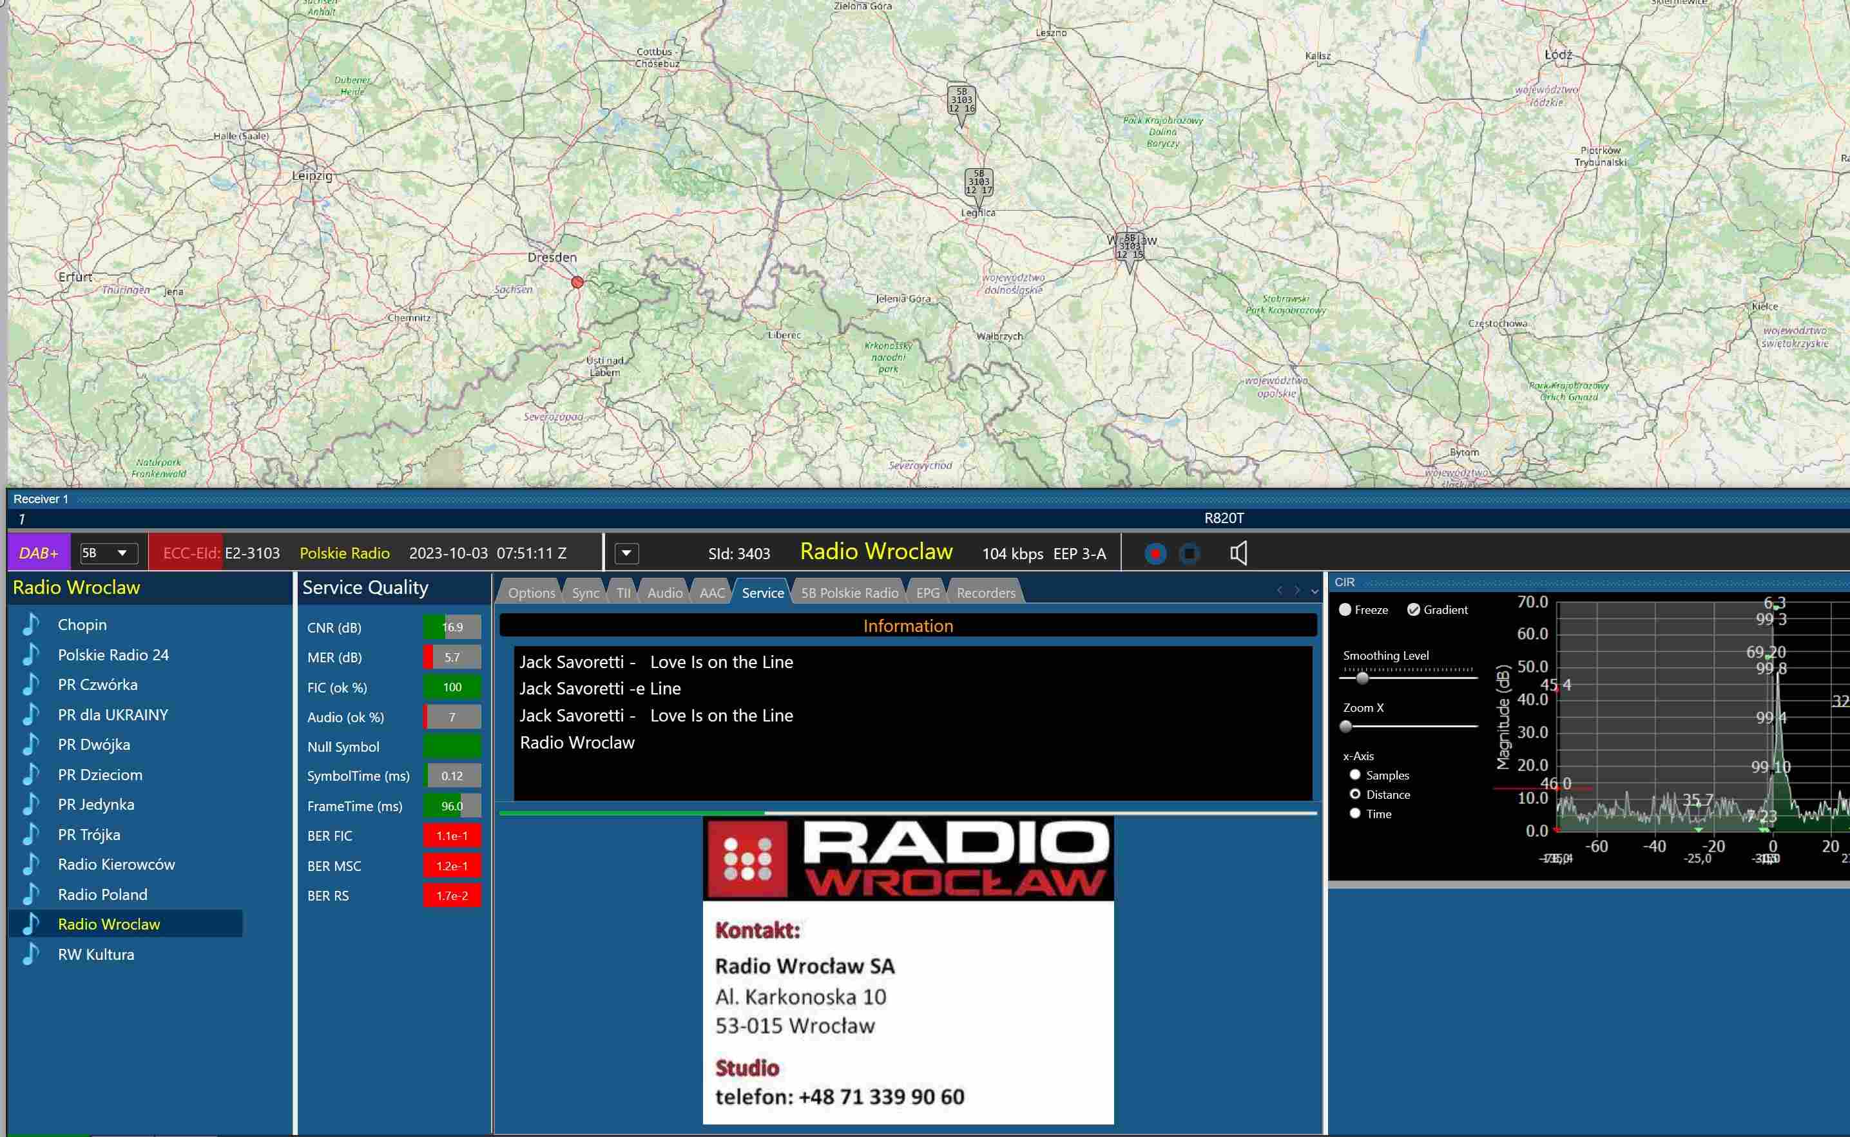Click the Information text box with song titles

(x=913, y=723)
